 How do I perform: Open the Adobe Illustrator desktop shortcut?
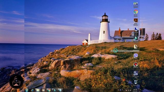[x=136, y=22]
